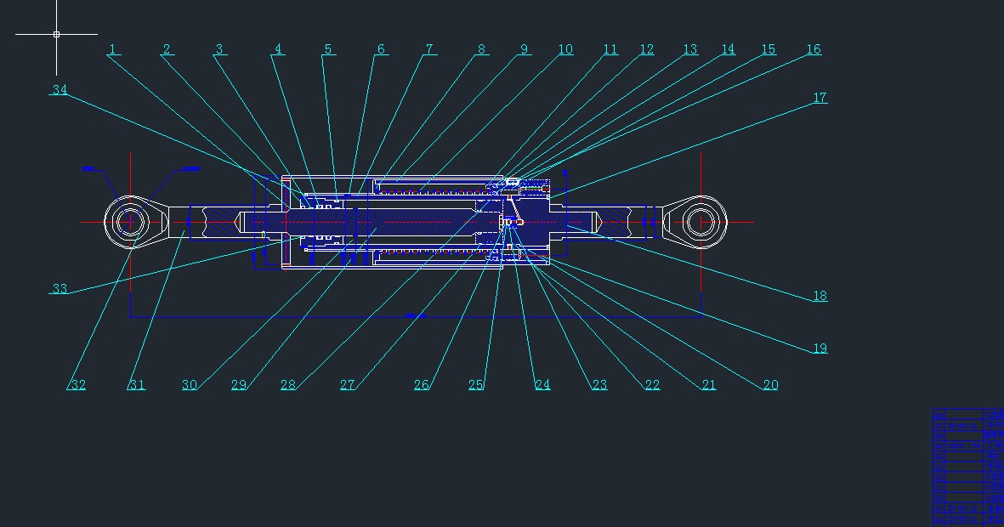Select part balloon number 30
1004x527 pixels.
190,385
